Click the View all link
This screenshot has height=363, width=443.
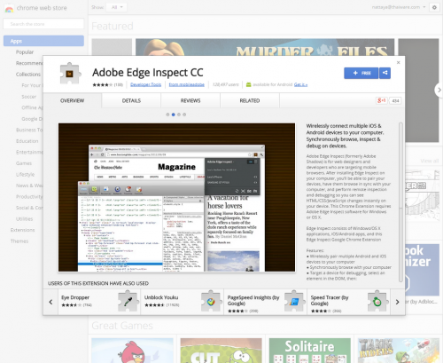point(430,161)
